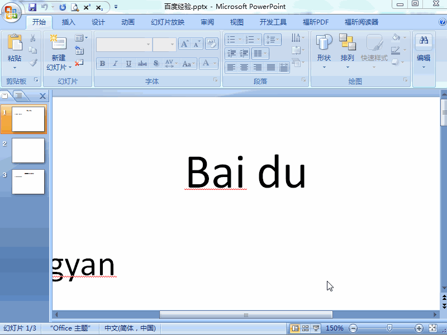
Task: Decrease the list indent level
Action: [231, 53]
